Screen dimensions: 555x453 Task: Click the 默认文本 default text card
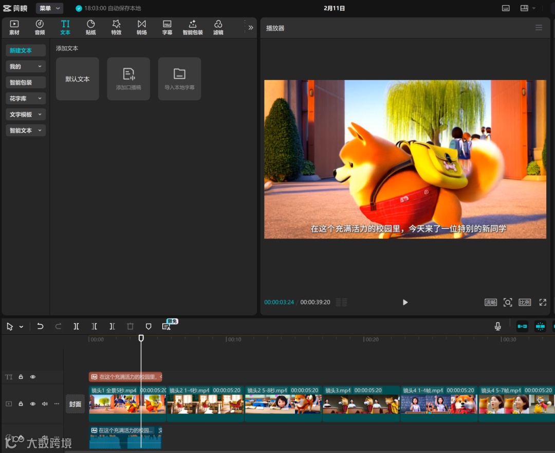77,79
